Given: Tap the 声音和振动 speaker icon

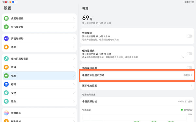Looking at the screenshot, I should click(x=6, y=38).
